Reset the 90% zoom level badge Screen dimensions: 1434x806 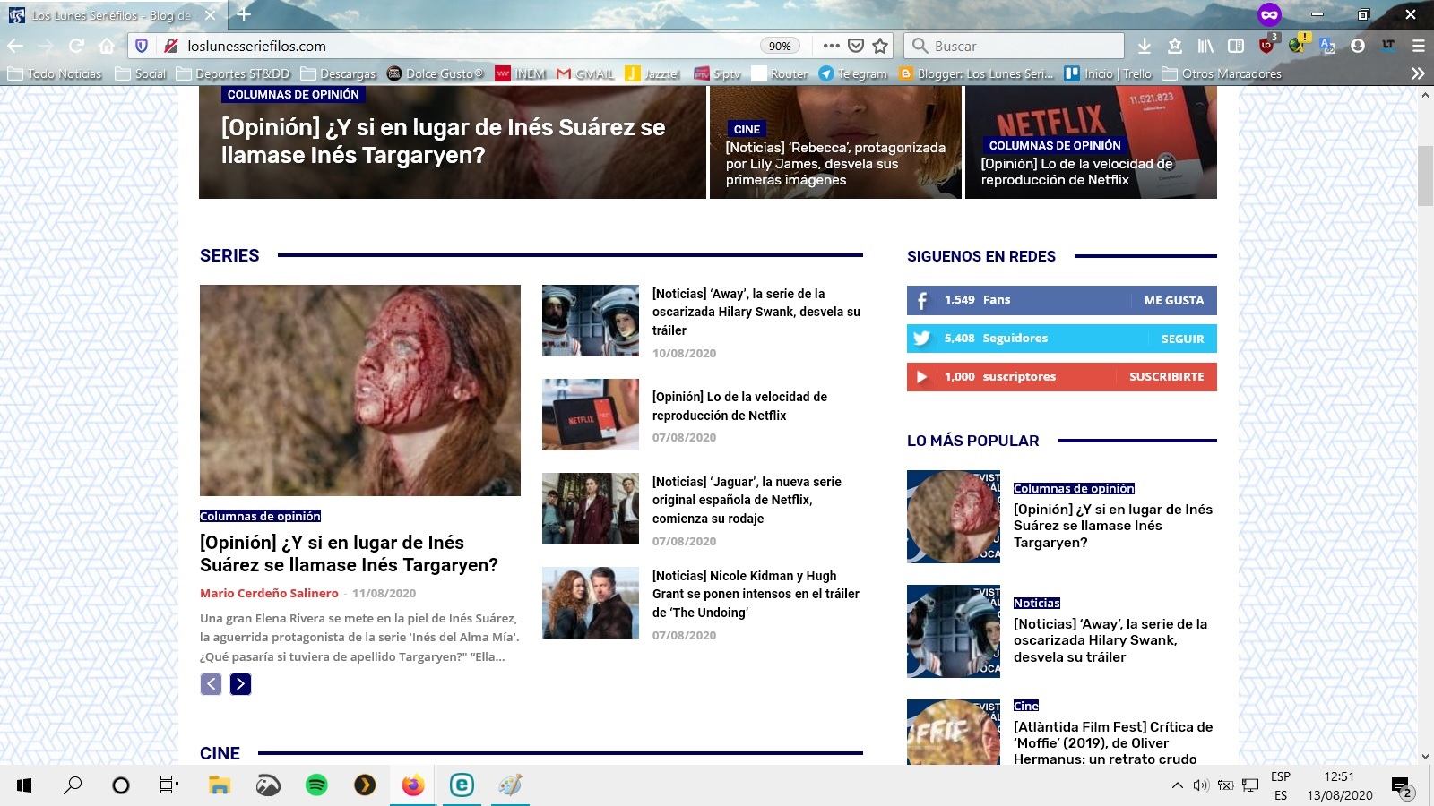click(780, 46)
